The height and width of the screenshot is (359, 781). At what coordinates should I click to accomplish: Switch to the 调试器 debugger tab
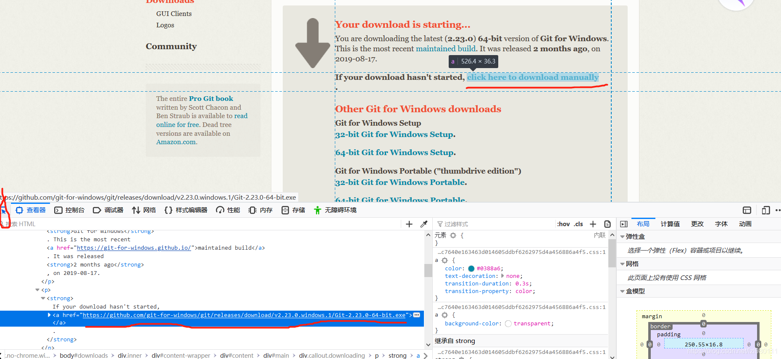[x=108, y=210]
